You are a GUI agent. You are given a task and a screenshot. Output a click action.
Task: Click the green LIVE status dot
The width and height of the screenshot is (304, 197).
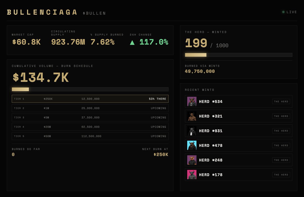pyautogui.click(x=283, y=12)
